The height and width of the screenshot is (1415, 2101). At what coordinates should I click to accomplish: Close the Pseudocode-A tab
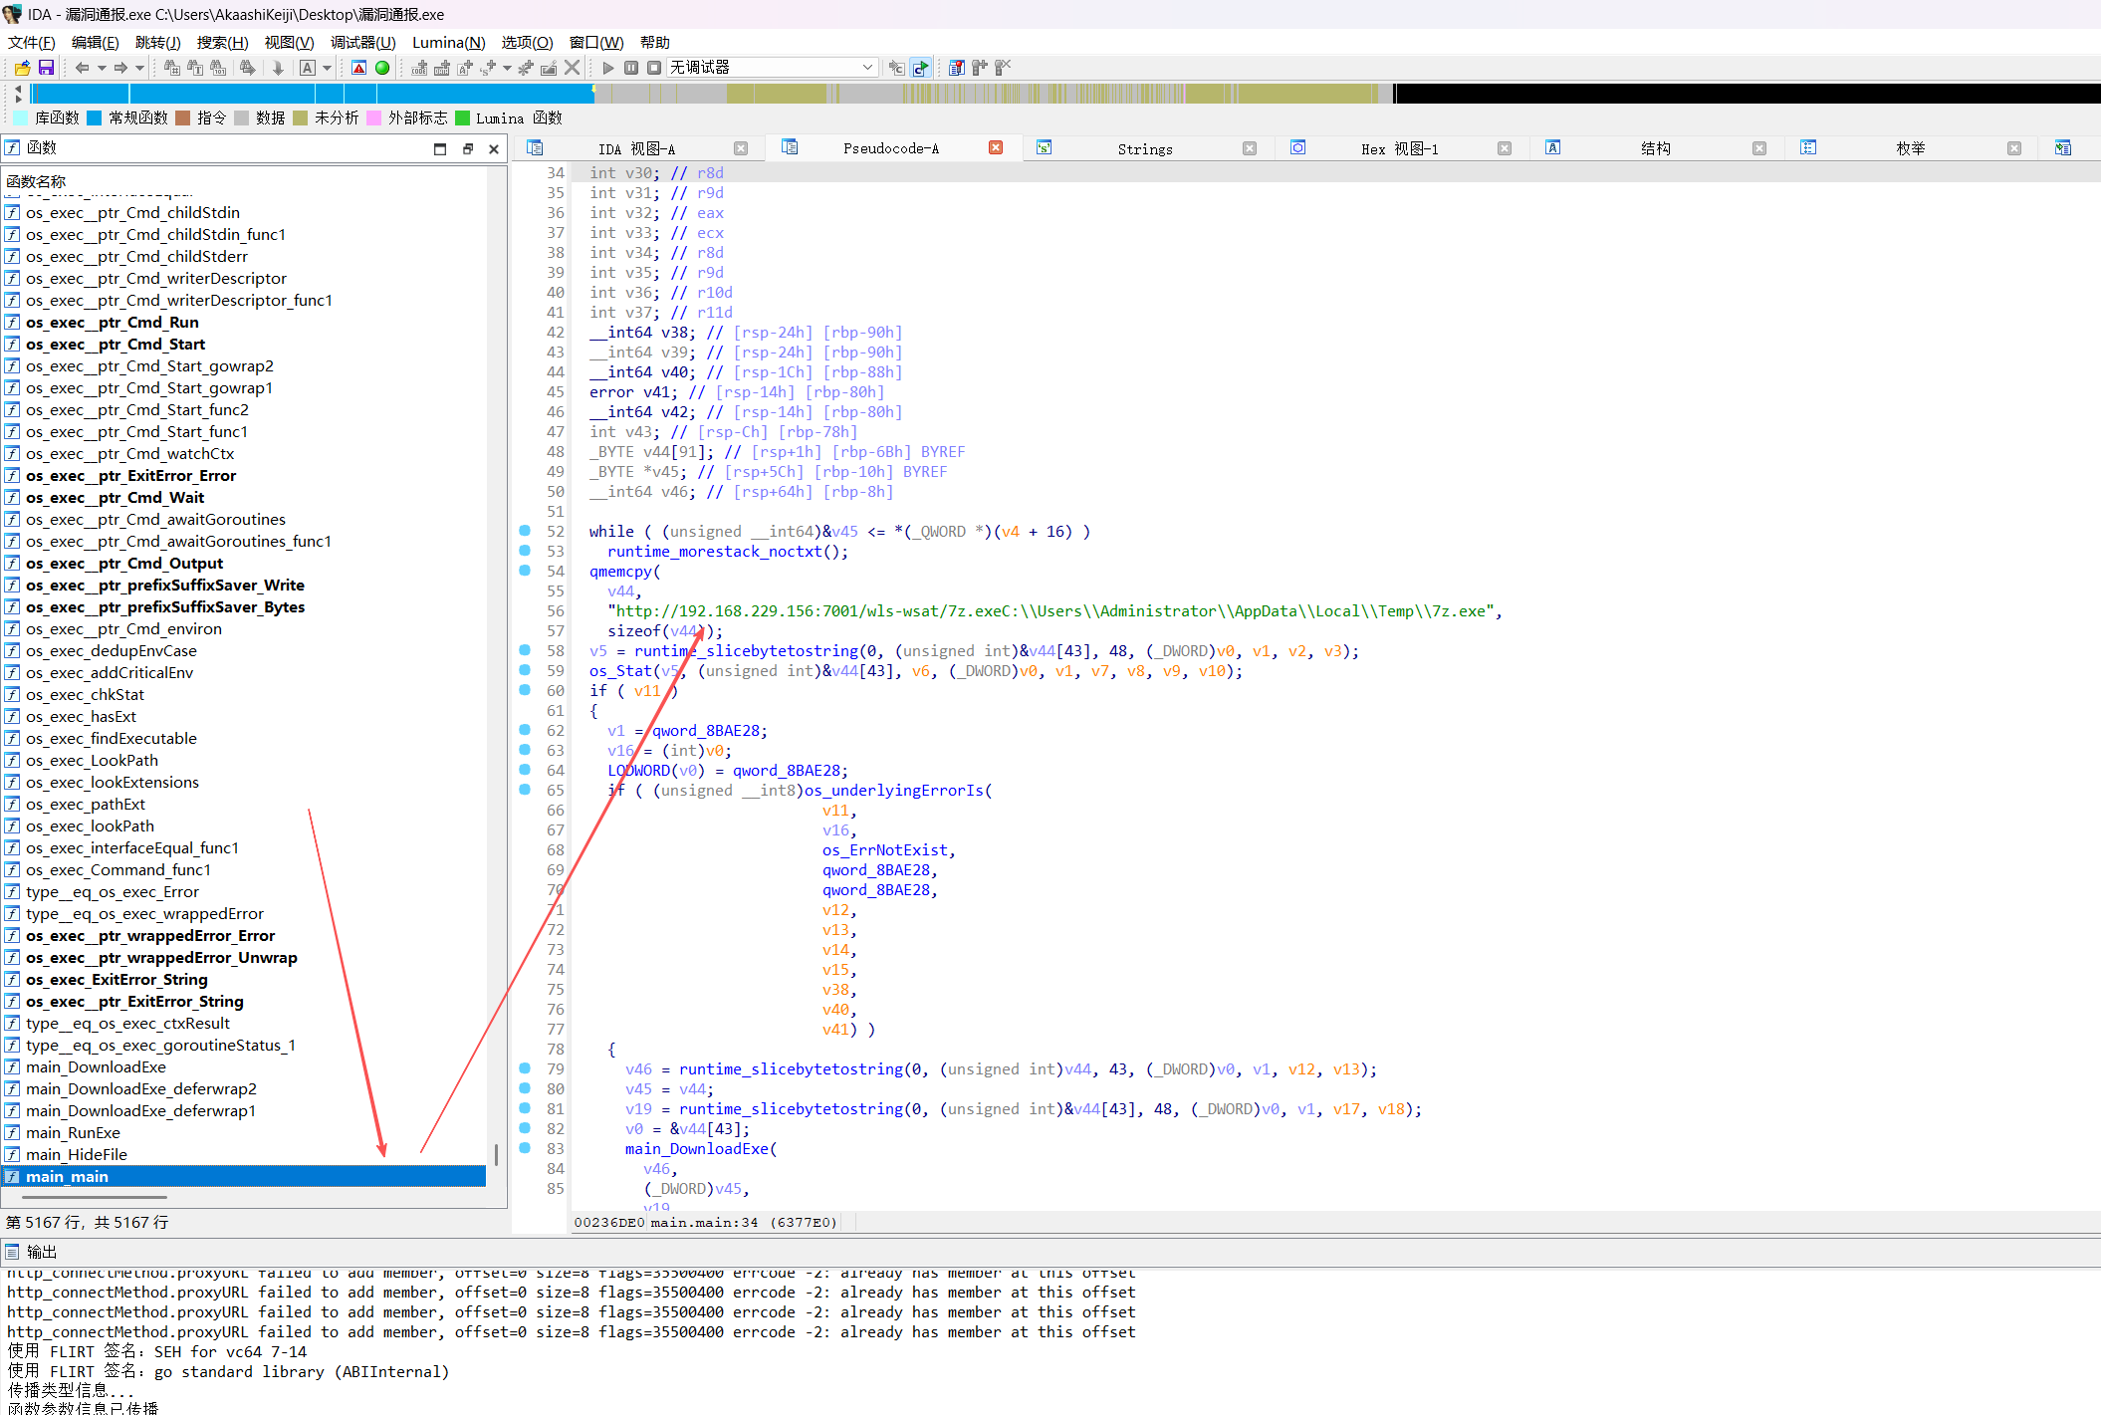coord(995,147)
